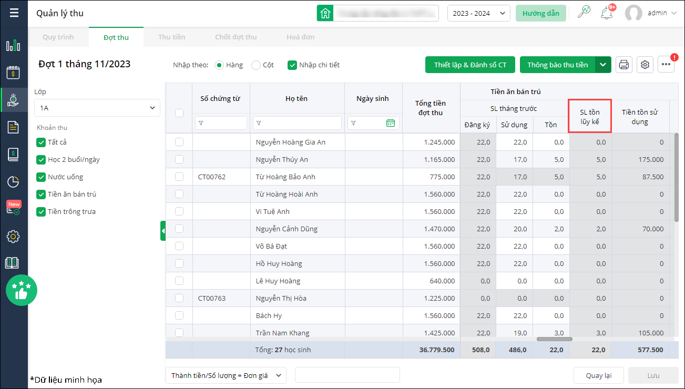685x389 pixels.
Task: Open the calendar icon in Ngày sinh filter
Action: [390, 123]
